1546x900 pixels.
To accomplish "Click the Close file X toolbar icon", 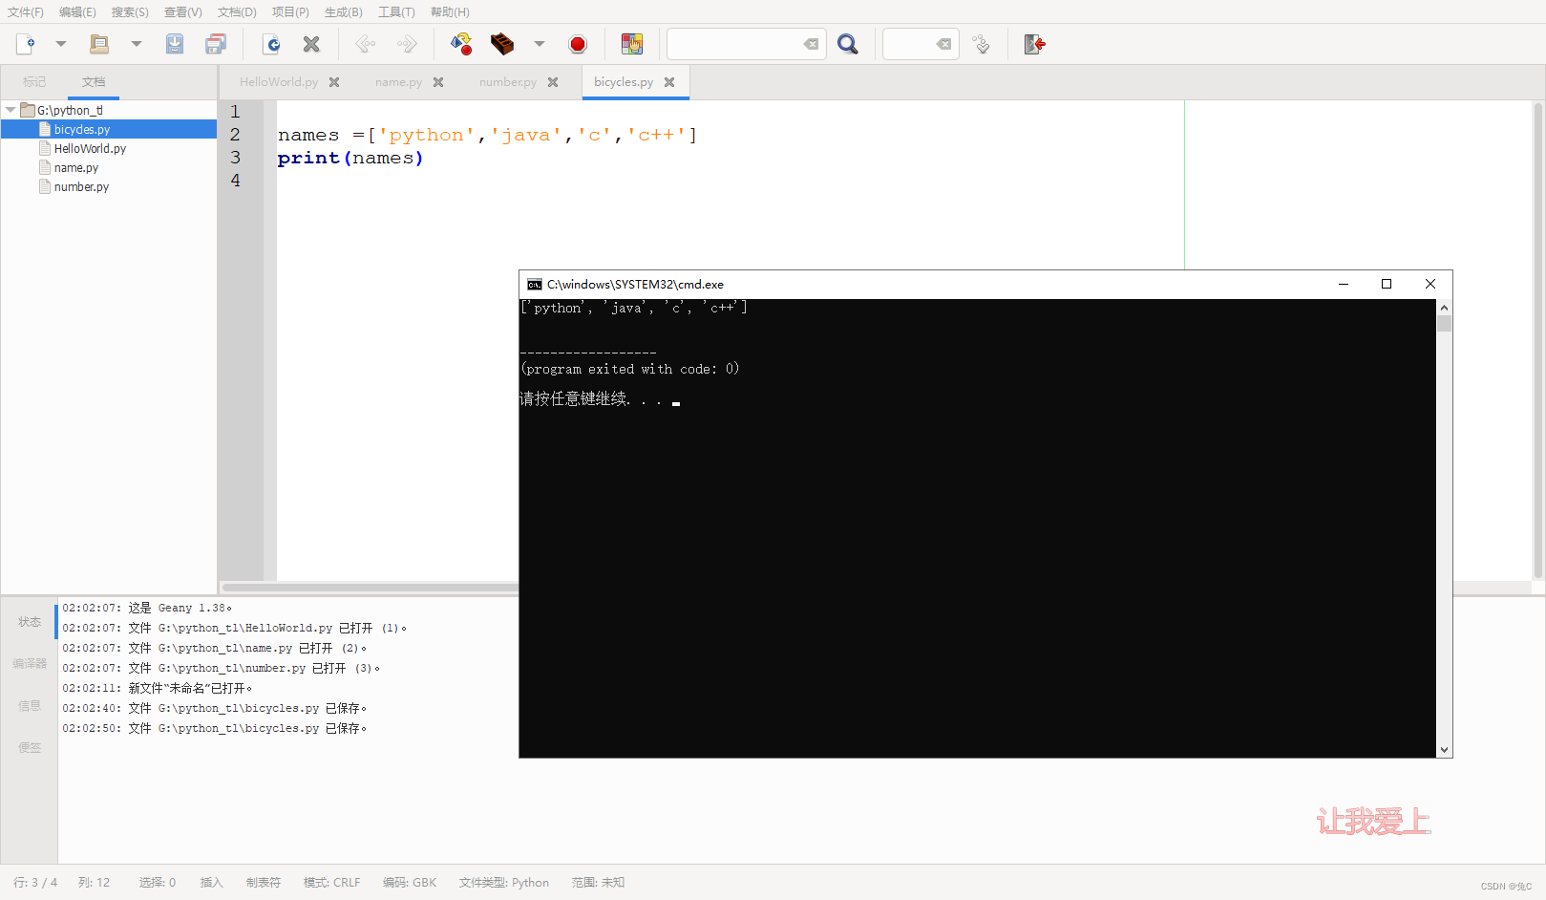I will (311, 44).
